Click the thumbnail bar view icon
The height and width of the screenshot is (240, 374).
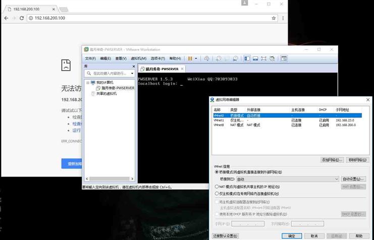pos(255,58)
